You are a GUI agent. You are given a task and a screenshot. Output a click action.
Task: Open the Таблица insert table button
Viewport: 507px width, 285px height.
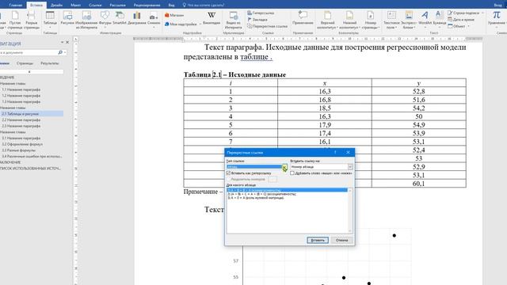tap(50, 19)
